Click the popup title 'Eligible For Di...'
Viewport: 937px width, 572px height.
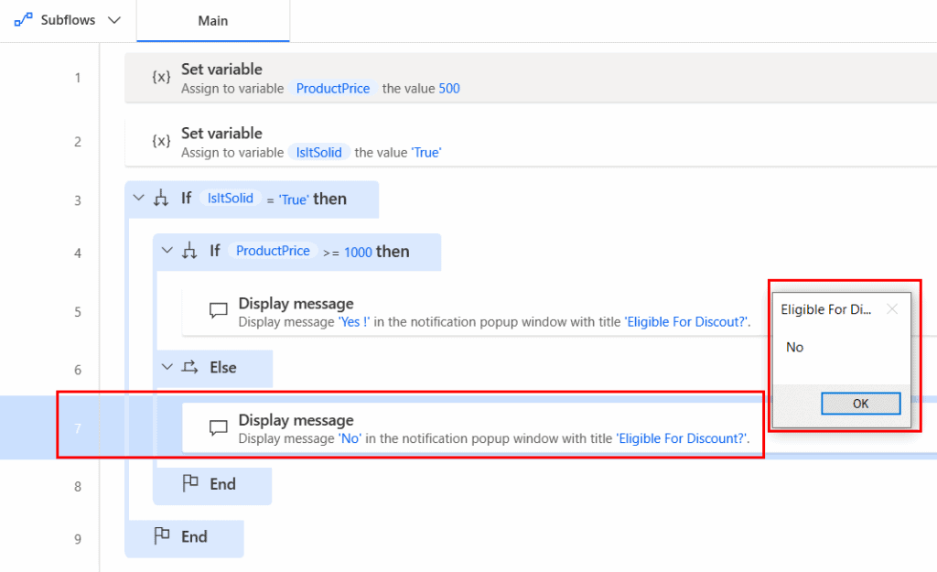pyautogui.click(x=826, y=309)
